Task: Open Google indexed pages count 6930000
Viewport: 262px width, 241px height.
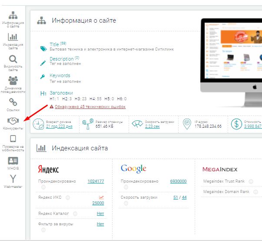Action: pyautogui.click(x=178, y=181)
